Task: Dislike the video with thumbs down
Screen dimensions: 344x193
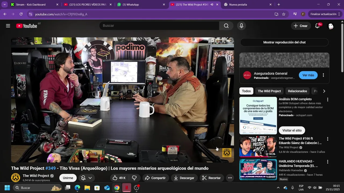Action: pyautogui.click(x=134, y=178)
